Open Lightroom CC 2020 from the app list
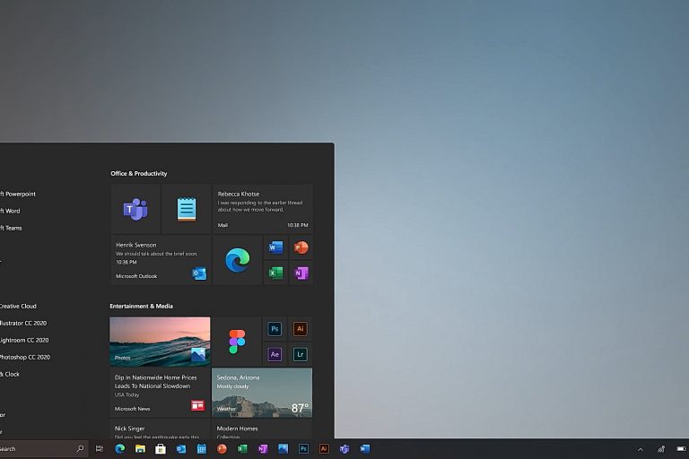The height and width of the screenshot is (459, 689). pos(24,341)
